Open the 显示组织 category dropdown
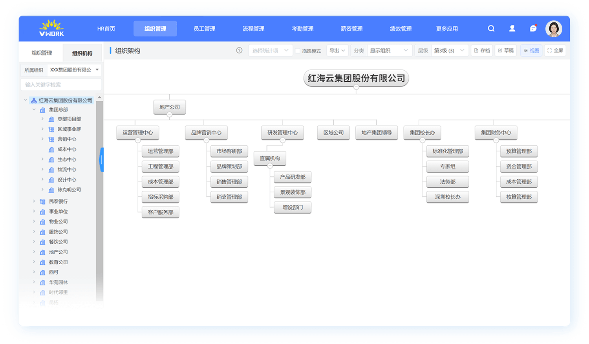Viewport: 589px width, 344px height. 390,51
